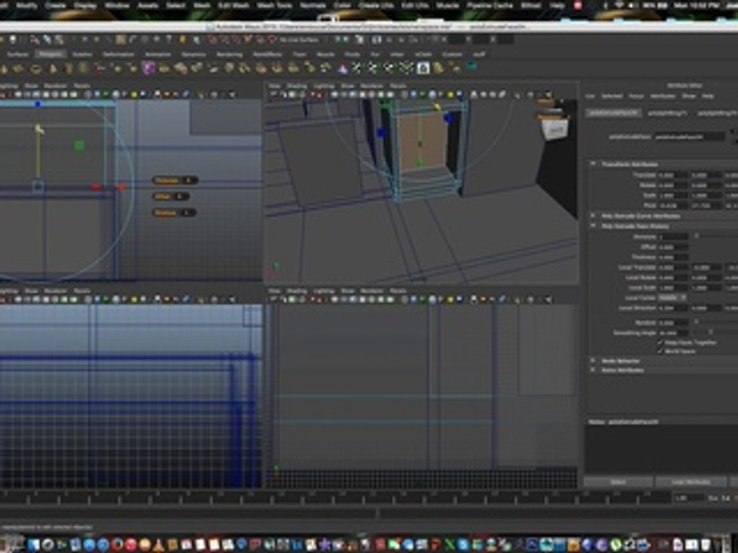
Task: Open Finder from the Dock
Action: pos(33,544)
